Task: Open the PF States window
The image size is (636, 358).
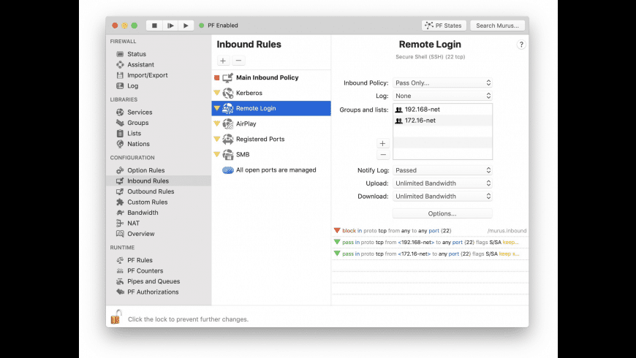Action: 444,26
